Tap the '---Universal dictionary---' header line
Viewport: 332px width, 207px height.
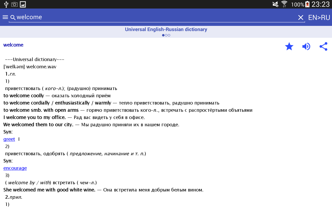[x=34, y=60]
